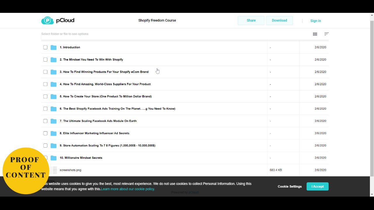This screenshot has height=210, width=374.
Task: Select checkbox for The Mindset You Need folder
Action: tap(45, 60)
